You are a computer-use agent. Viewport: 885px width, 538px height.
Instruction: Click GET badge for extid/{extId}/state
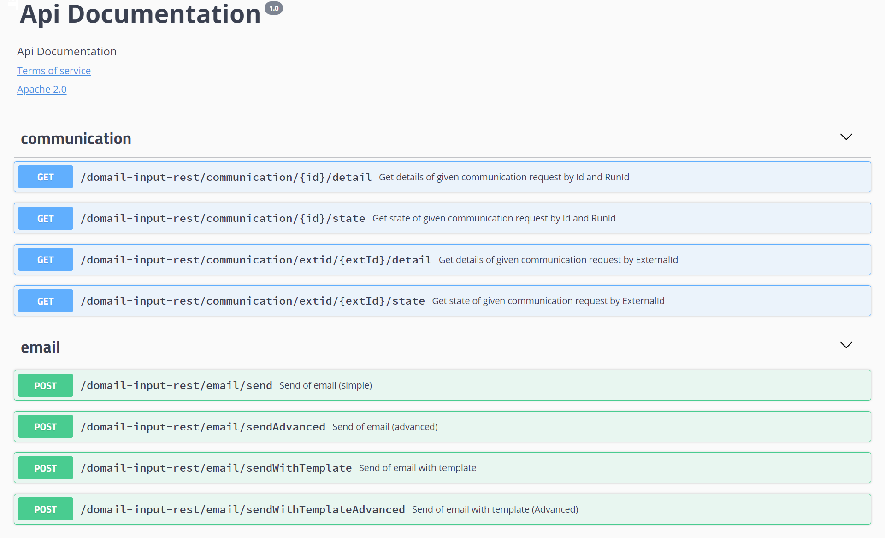46,301
